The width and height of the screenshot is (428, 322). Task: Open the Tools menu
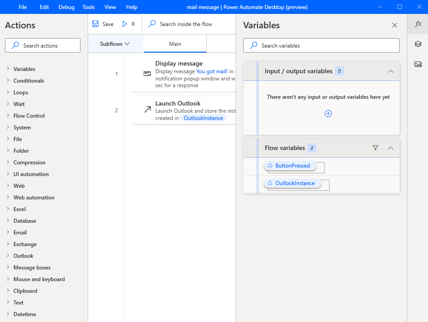[x=89, y=7]
